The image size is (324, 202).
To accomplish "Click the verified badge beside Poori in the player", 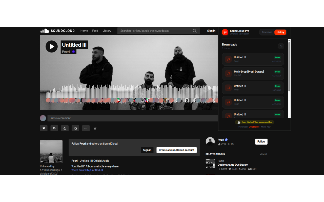I will (73, 52).
